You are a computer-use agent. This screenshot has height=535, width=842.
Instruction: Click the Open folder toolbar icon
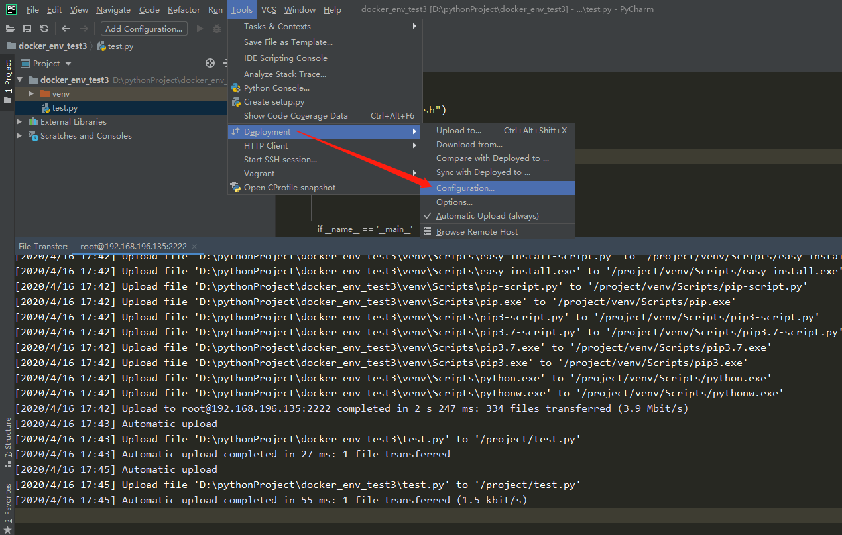(x=10, y=29)
